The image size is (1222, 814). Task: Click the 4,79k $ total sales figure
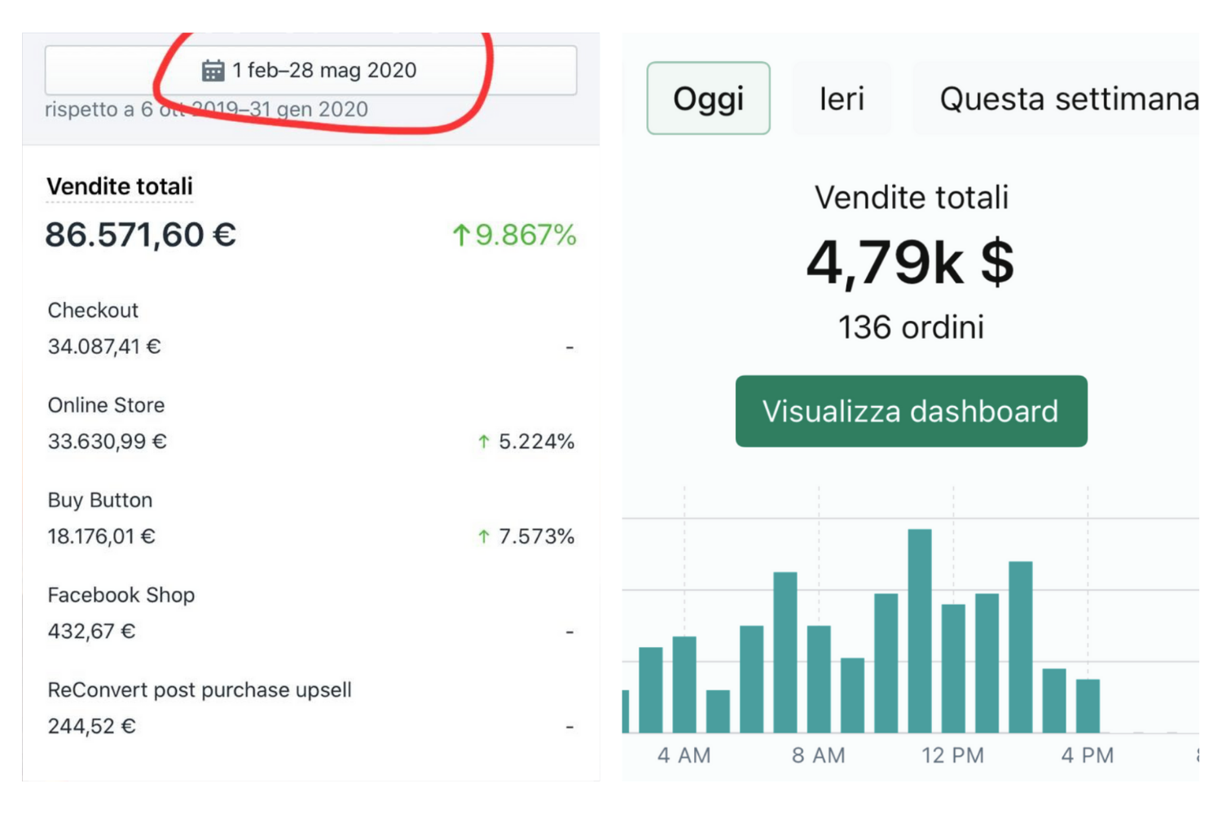(x=910, y=263)
